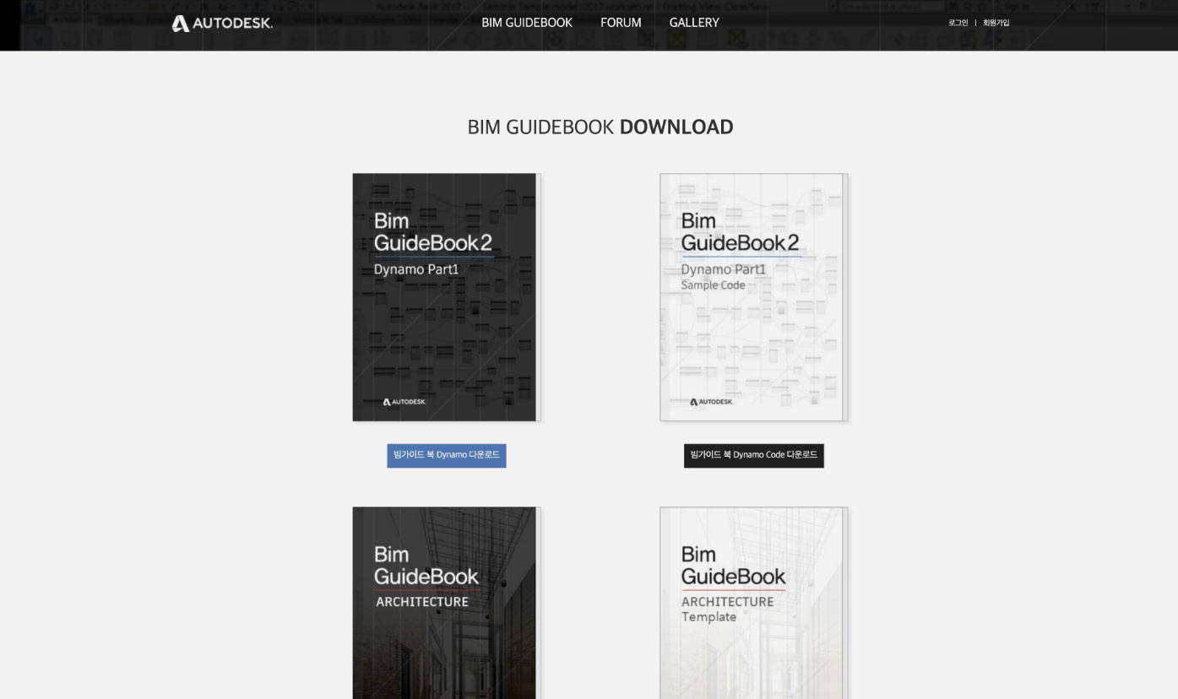Click the Autodesk logo in the header

tap(222, 24)
